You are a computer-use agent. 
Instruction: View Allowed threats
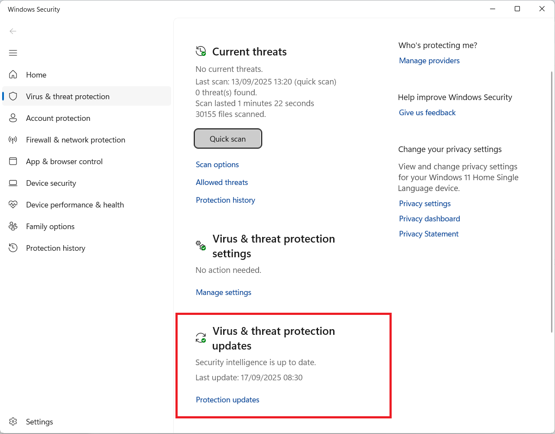tap(222, 182)
